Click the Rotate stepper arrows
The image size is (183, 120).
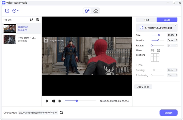(176, 46)
